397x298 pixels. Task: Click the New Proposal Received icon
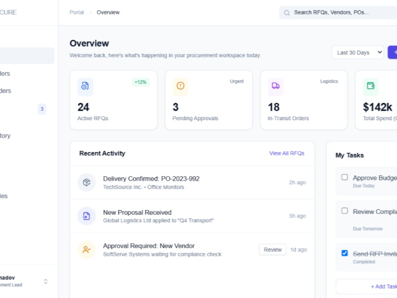point(86,216)
